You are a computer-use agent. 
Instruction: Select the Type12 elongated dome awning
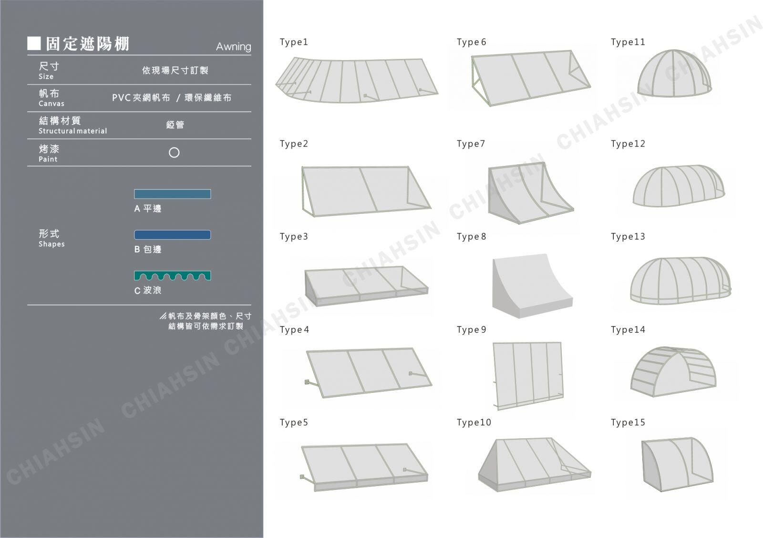[x=678, y=186]
